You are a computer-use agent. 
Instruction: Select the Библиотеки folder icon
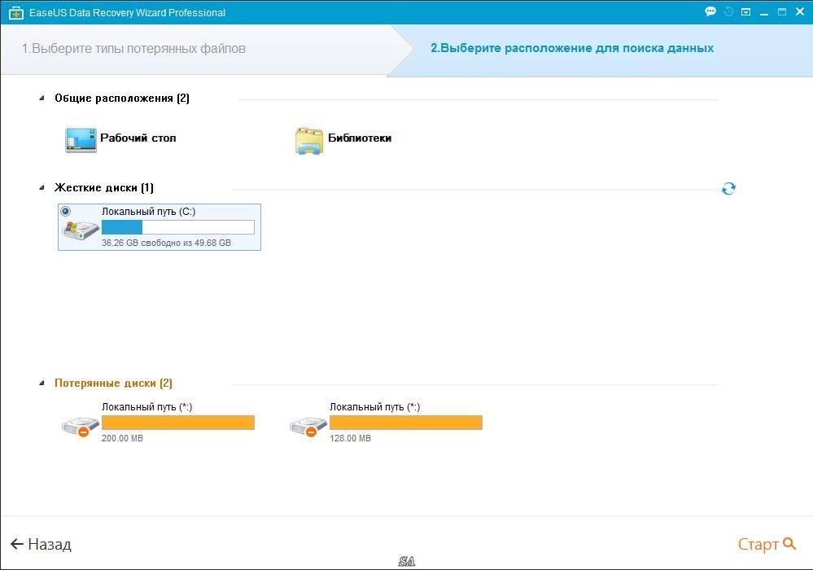coord(309,141)
